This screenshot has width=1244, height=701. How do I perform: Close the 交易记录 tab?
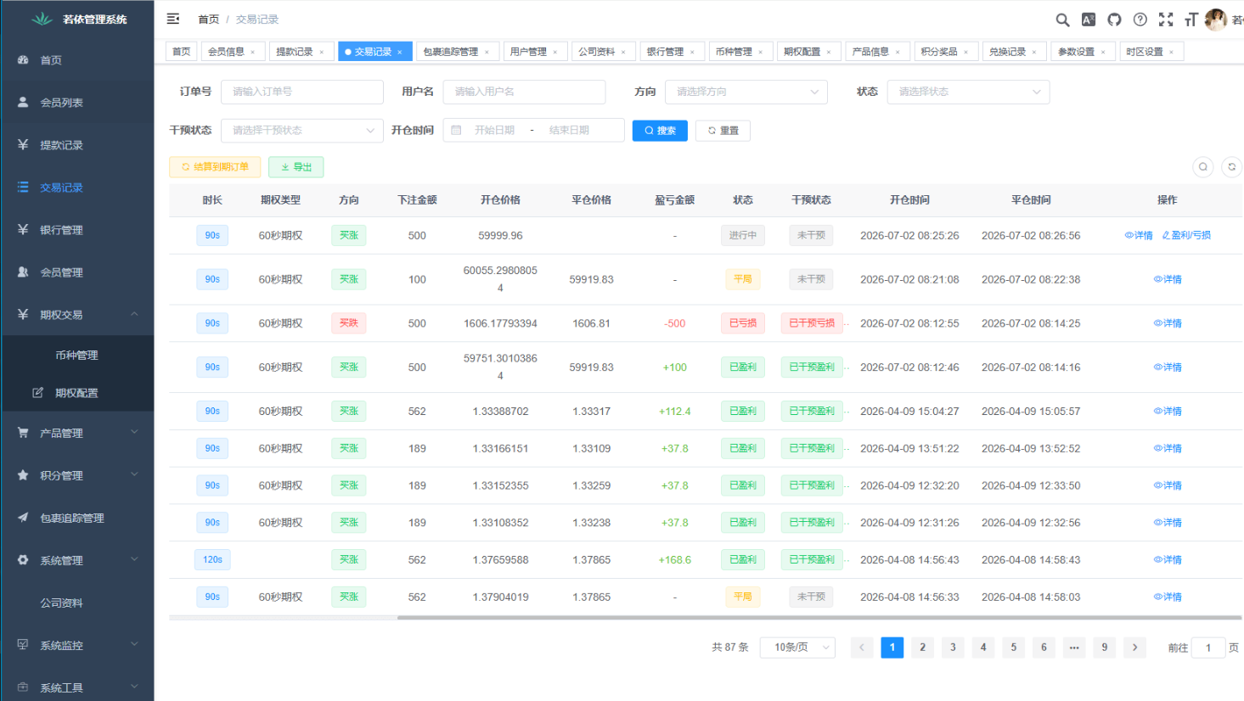[x=400, y=53]
